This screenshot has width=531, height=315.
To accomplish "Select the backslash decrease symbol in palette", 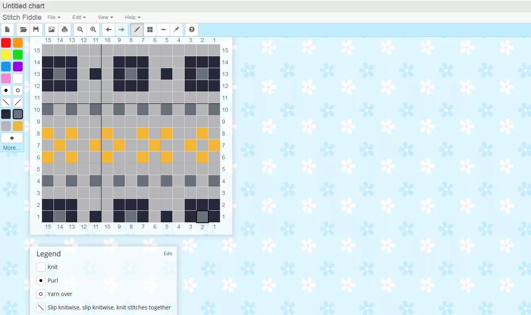I will 6,102.
